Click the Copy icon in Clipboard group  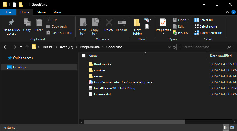27,22
